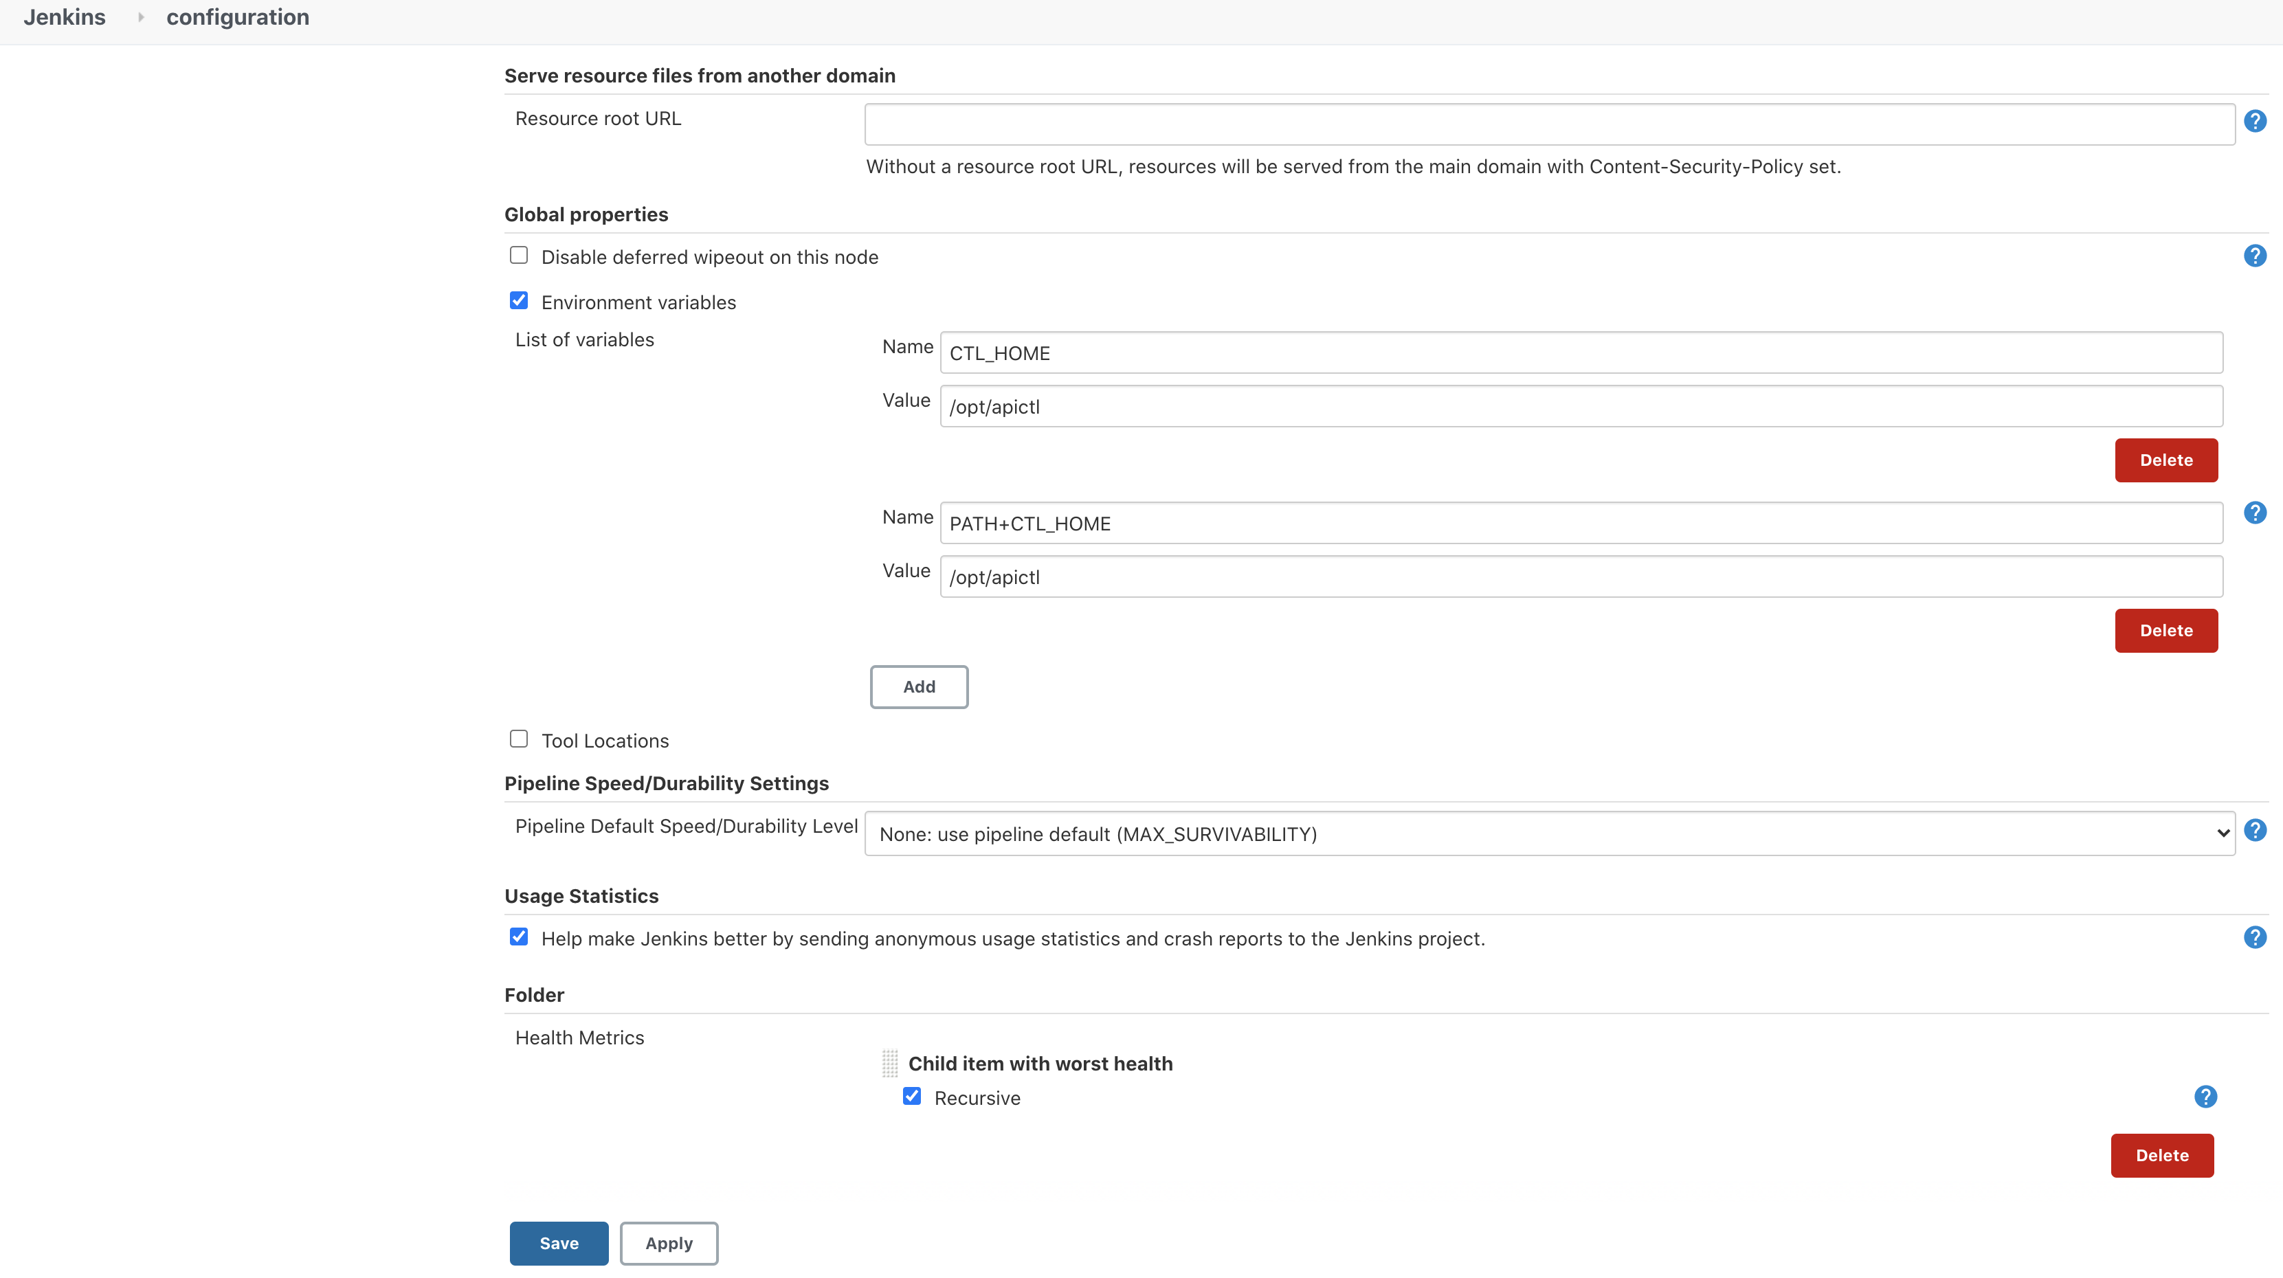Open help for Resource root URL
The image size is (2283, 1278).
(x=2255, y=122)
